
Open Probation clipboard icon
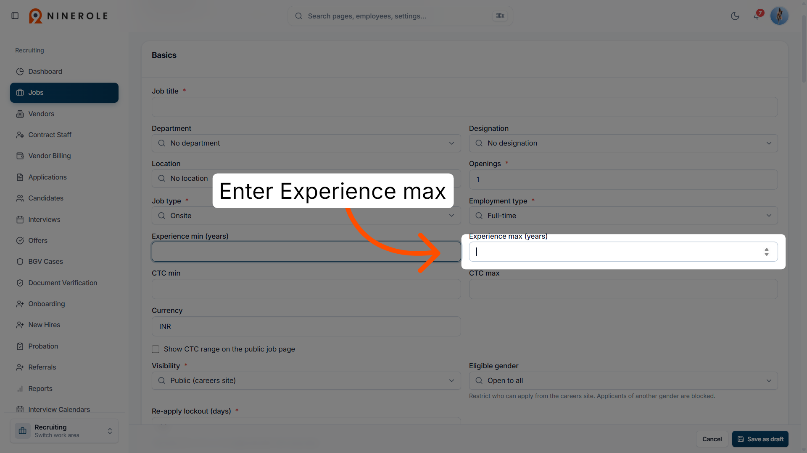click(x=20, y=346)
